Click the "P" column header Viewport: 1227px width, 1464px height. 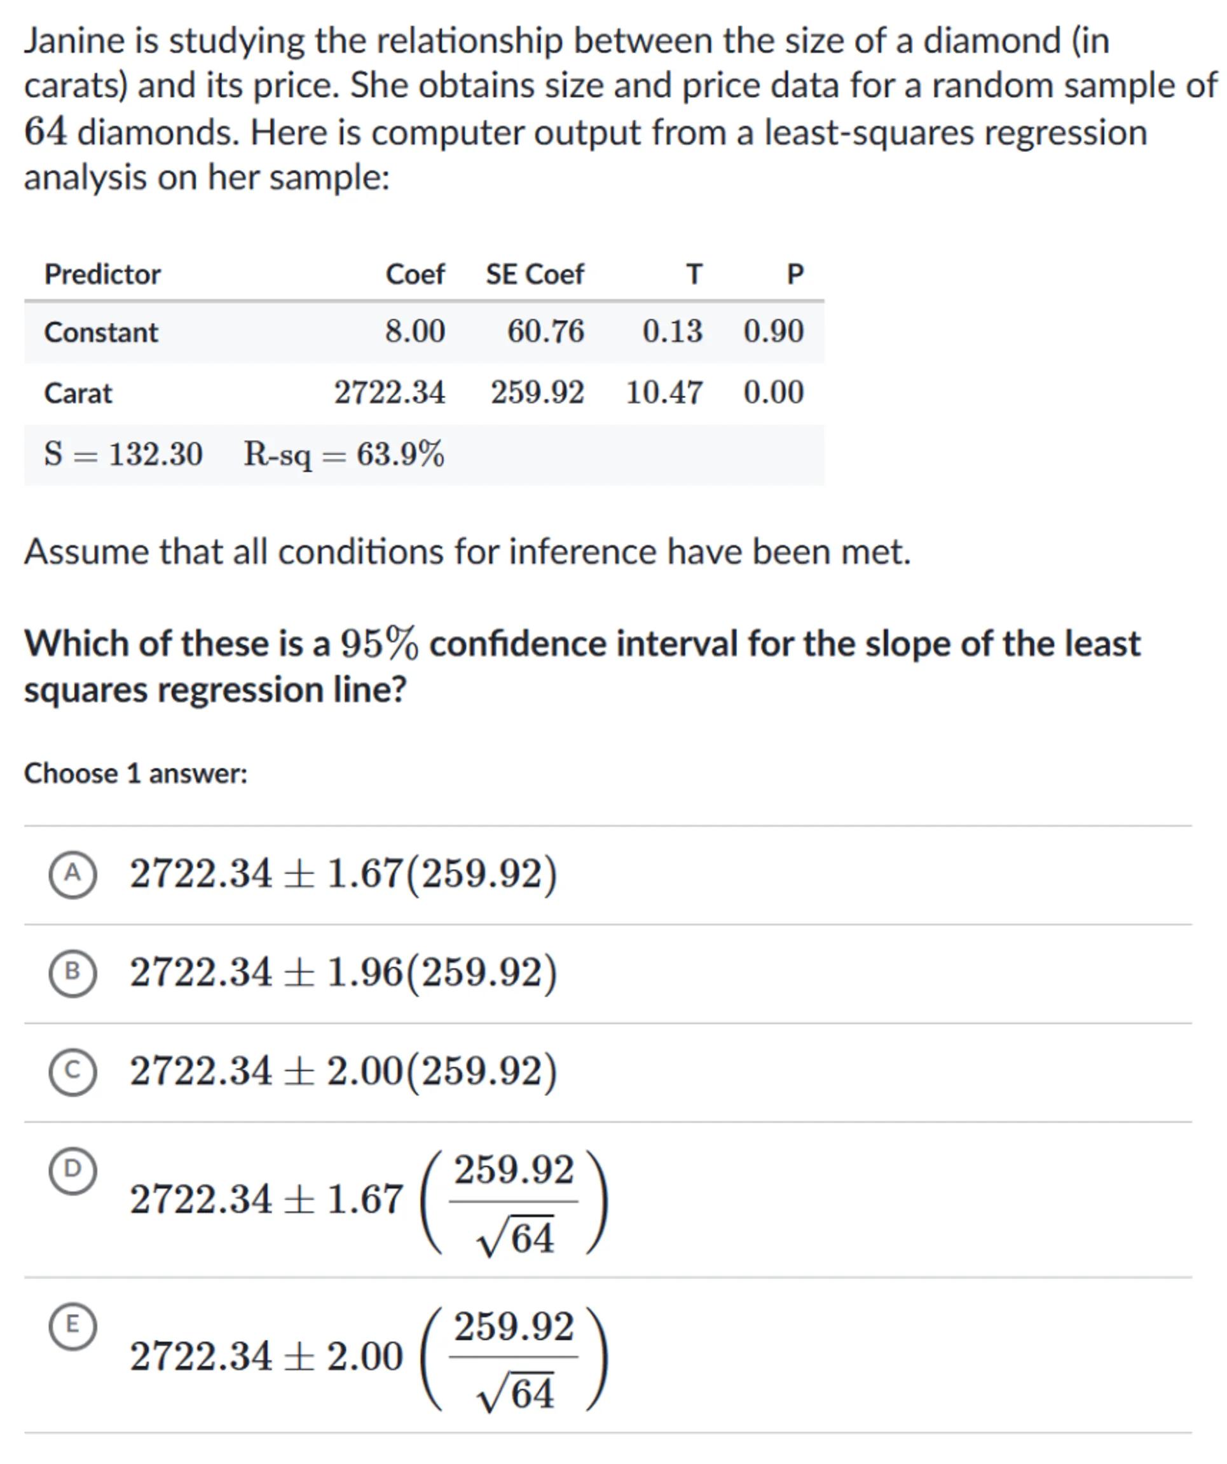pyautogui.click(x=795, y=274)
